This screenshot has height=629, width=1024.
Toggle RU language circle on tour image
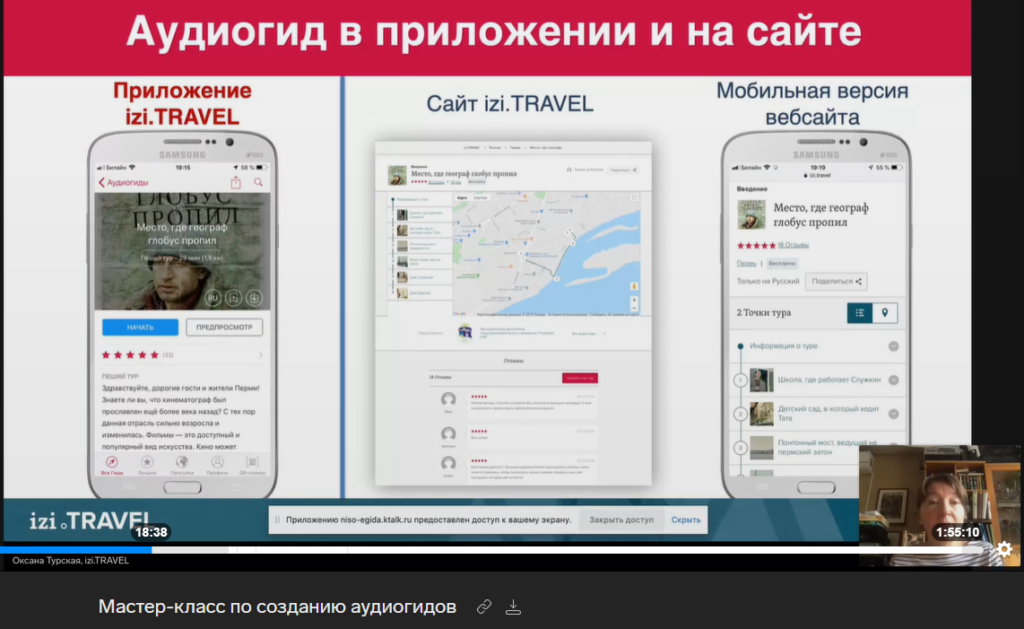click(x=213, y=297)
